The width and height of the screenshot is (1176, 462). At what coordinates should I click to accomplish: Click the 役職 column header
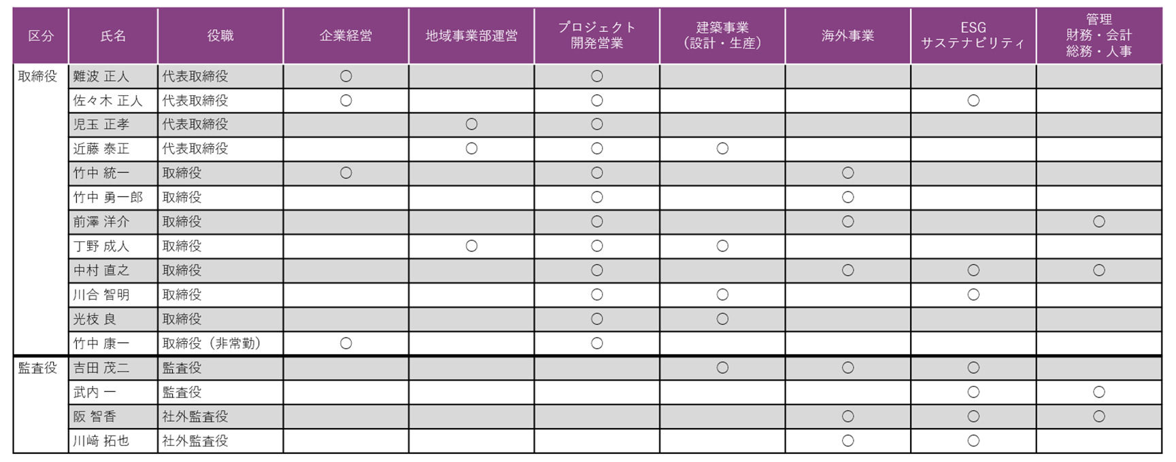[x=220, y=36]
